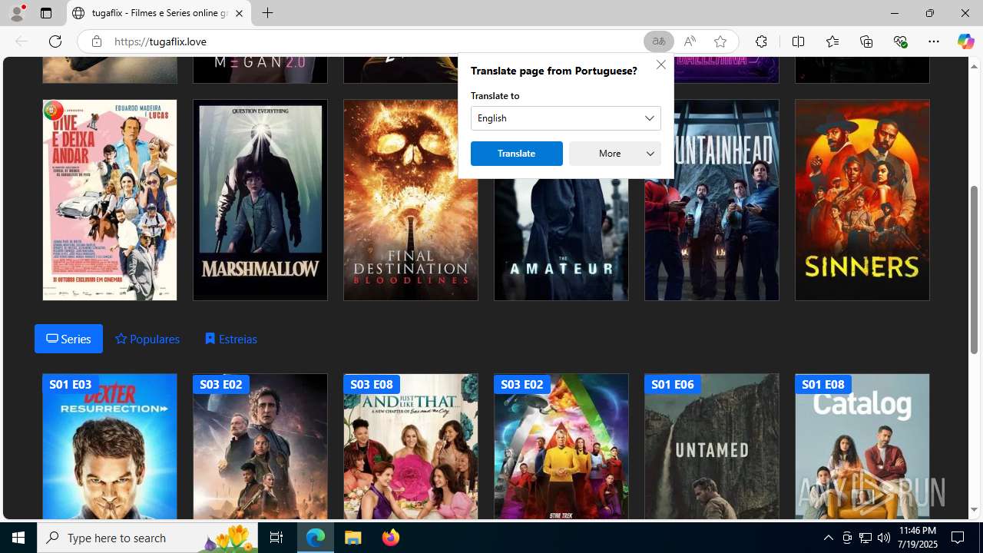Click scrollbar up arrow
Screen dimensions: 983x553
tap(975, 66)
